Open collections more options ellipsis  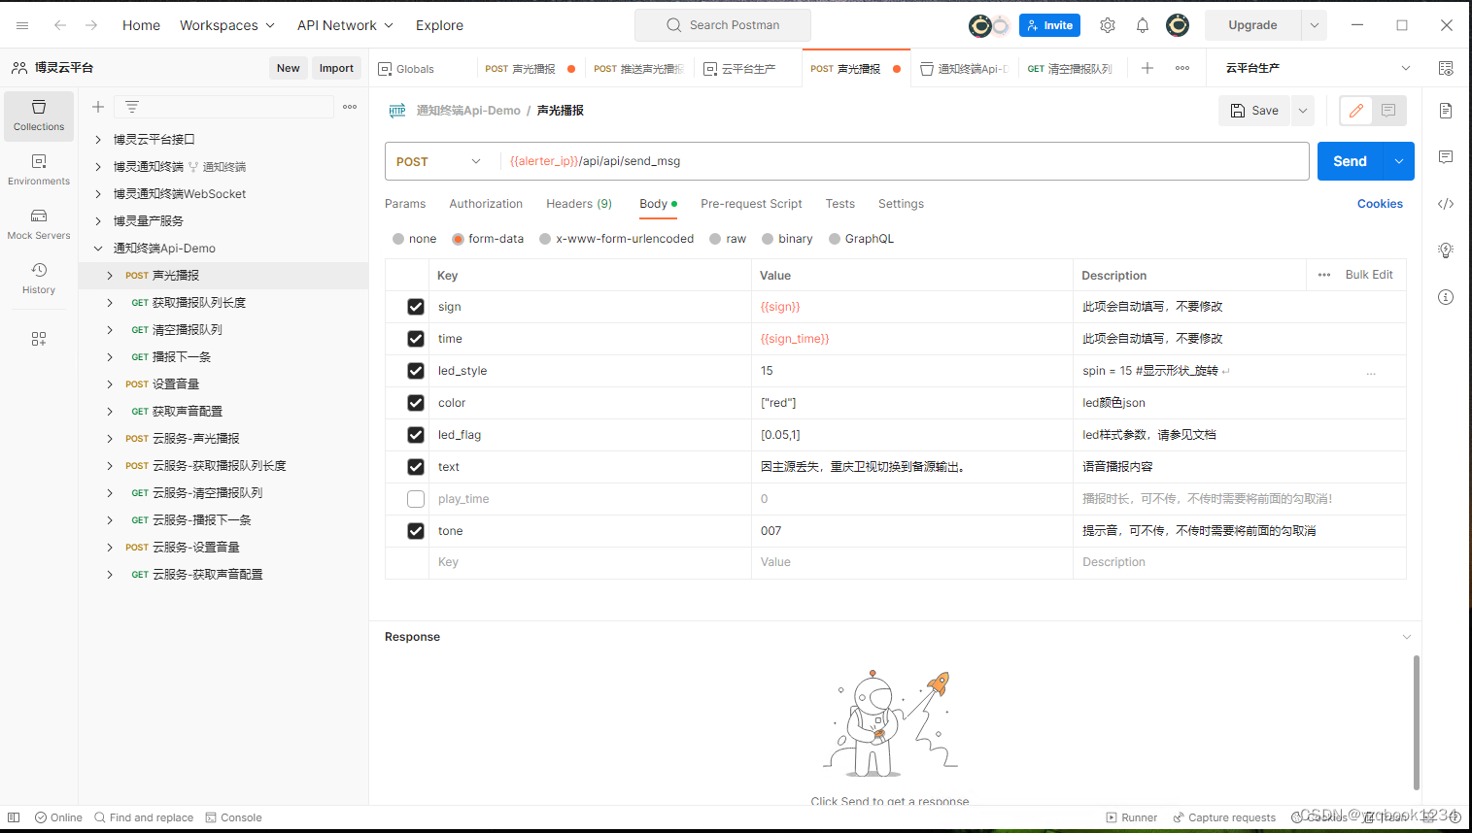[x=350, y=107]
